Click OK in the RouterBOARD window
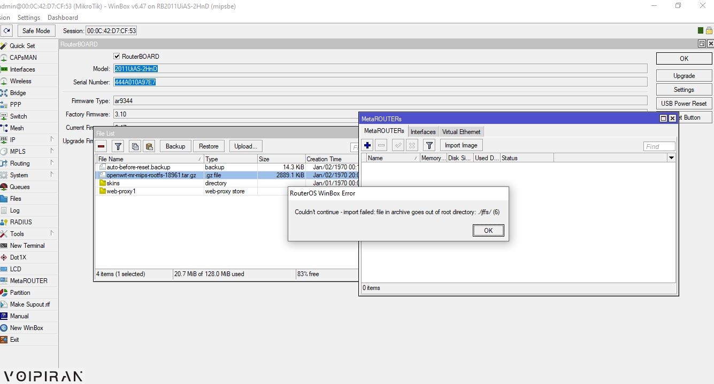The width and height of the screenshot is (714, 384). (x=684, y=59)
